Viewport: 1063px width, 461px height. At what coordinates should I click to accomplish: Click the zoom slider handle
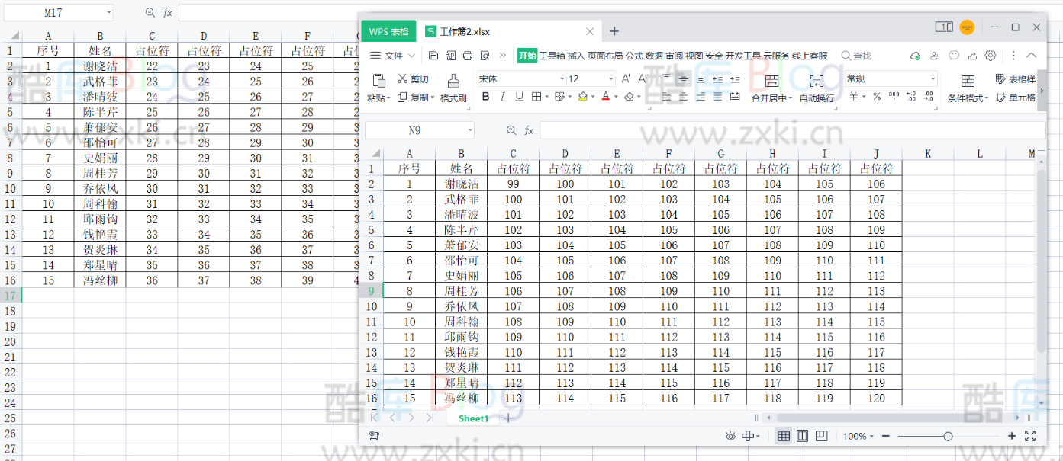point(948,436)
